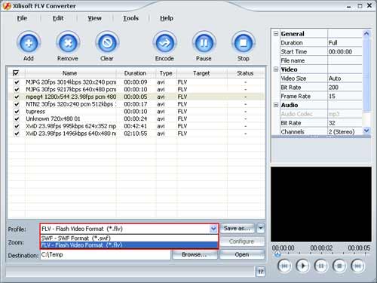Image resolution: width=377 pixels, height=283 pixels.
Task: Open the Edit menu
Action: (x=58, y=18)
